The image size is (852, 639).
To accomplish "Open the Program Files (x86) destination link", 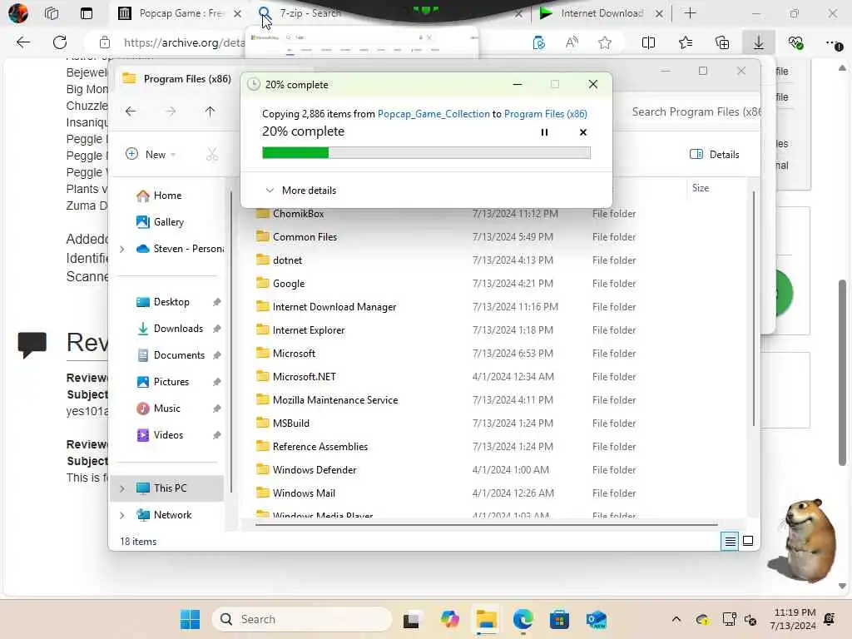I will [546, 113].
